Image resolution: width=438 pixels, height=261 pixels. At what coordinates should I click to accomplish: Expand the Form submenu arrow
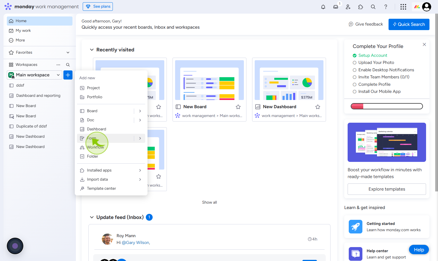(x=140, y=138)
